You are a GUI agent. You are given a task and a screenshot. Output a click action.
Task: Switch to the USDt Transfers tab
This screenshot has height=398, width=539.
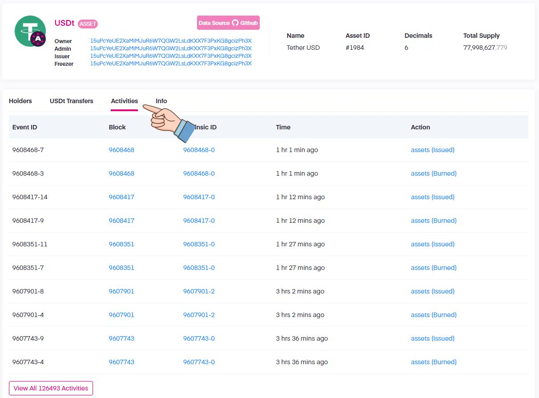[x=72, y=101]
